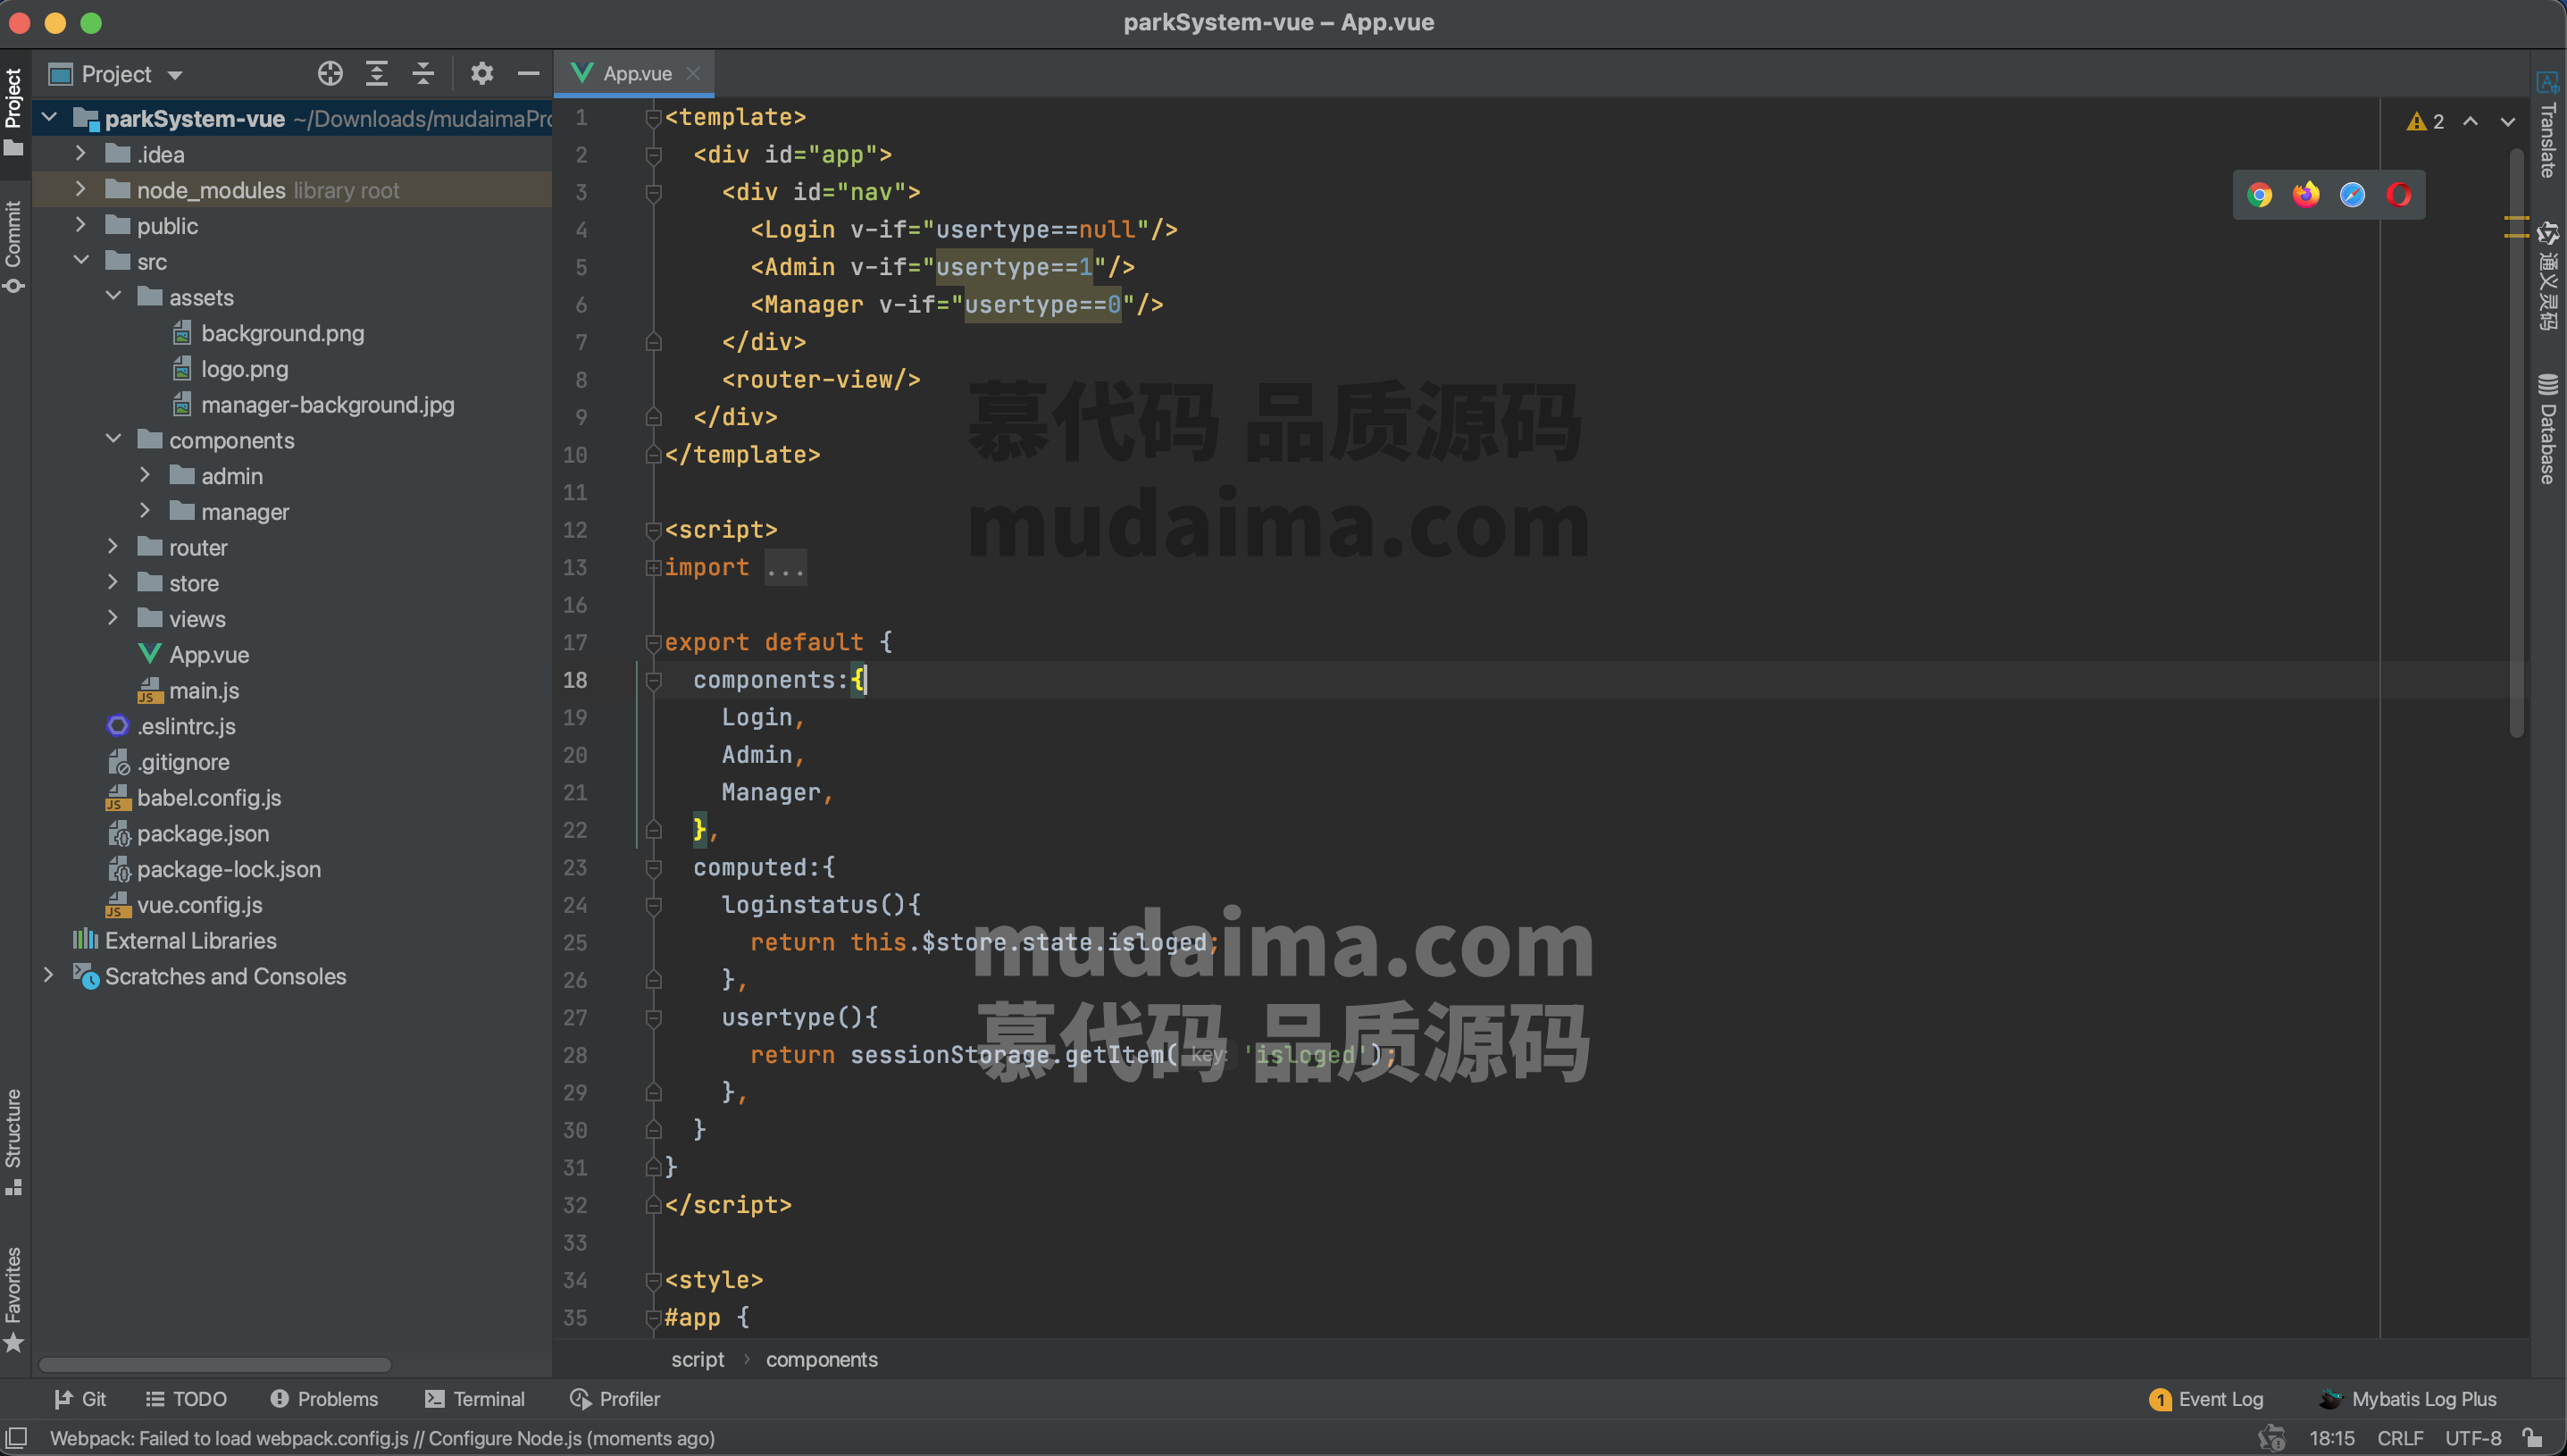Go to previous highlighted error arrow
This screenshot has height=1456, width=2567.
click(x=2470, y=122)
